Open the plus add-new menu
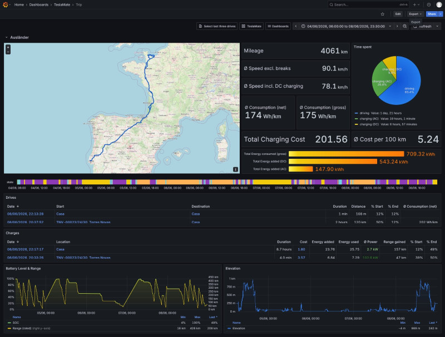445x337 pixels. (416, 4)
